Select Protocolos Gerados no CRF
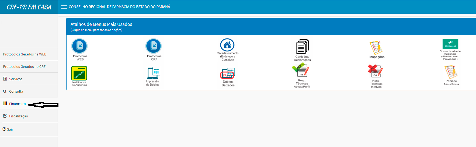The image size is (476, 147). point(24,66)
